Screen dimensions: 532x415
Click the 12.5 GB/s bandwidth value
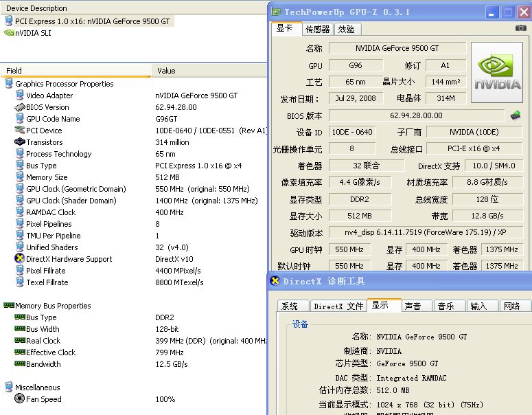coord(172,364)
